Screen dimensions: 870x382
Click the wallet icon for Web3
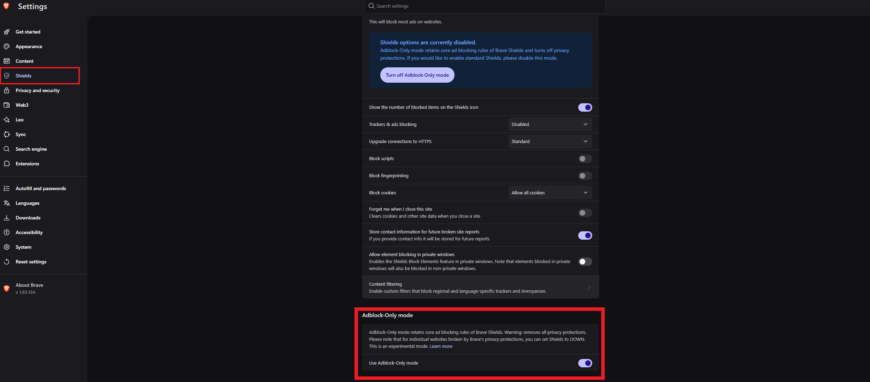point(7,105)
